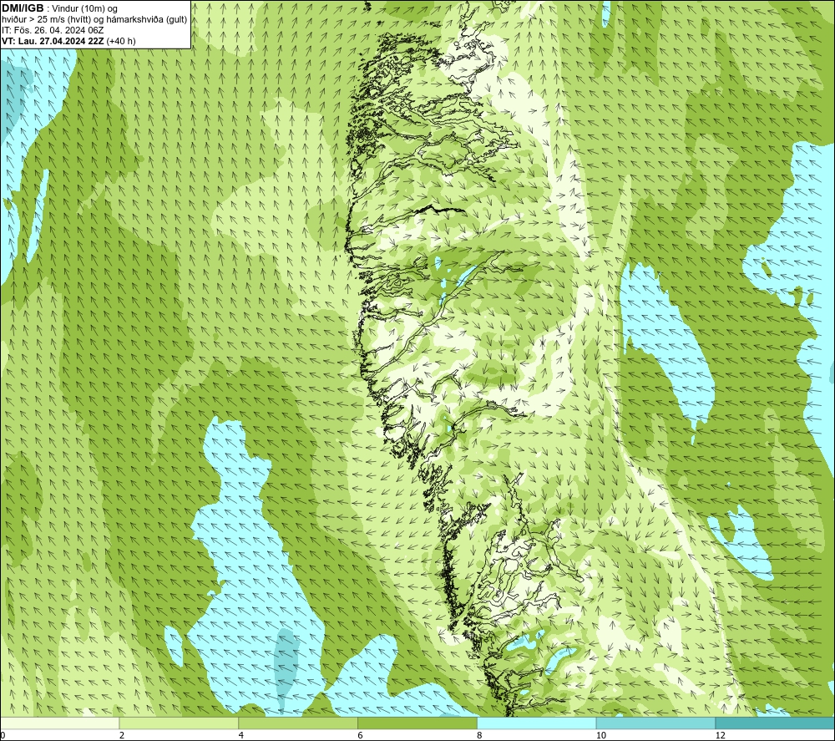Click the legend scale label '12'
Viewport: 835px width, 741px height.
(721, 735)
